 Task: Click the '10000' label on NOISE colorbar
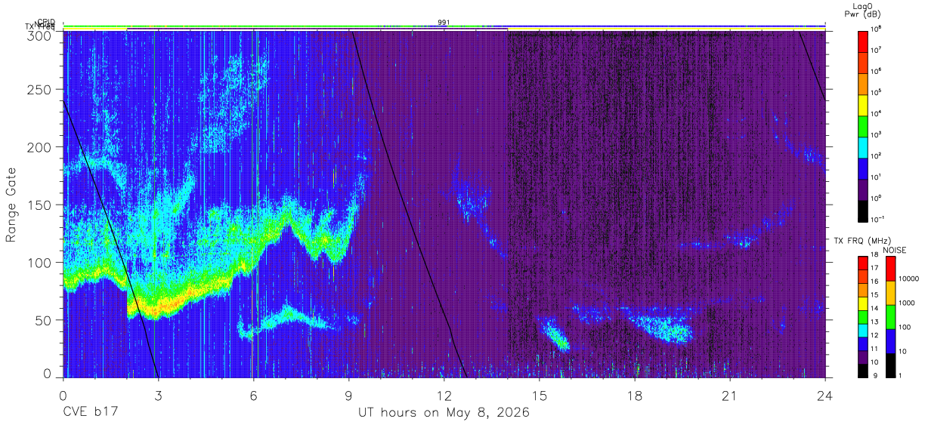(910, 279)
